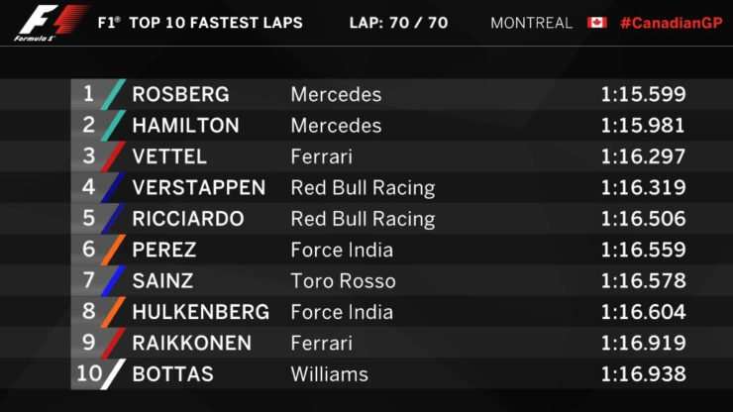The width and height of the screenshot is (733, 412).
Task: Click the teal Mercedes stripe beside ROSBERG
Action: tap(114, 94)
